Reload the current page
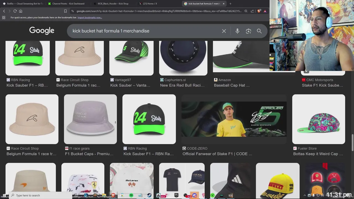 (15, 11)
